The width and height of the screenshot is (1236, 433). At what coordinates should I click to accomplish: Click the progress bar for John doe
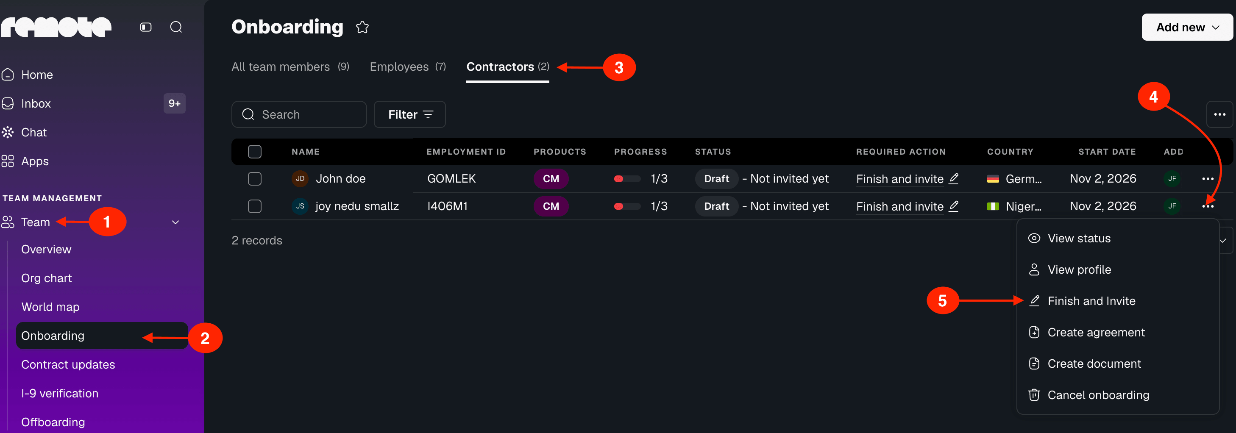click(x=627, y=179)
